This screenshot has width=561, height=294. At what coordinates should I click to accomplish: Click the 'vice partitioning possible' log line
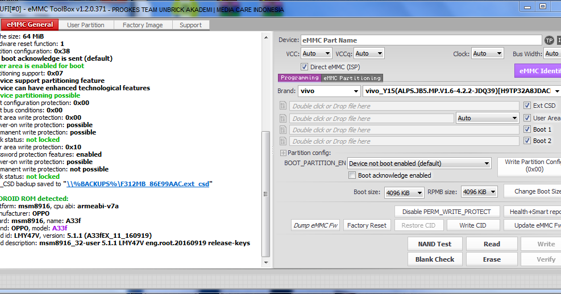click(x=40, y=95)
